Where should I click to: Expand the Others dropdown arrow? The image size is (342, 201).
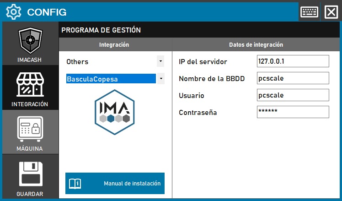tap(160, 61)
